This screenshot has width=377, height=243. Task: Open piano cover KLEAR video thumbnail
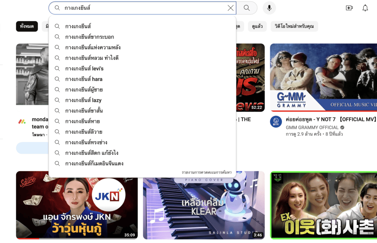[204, 208]
